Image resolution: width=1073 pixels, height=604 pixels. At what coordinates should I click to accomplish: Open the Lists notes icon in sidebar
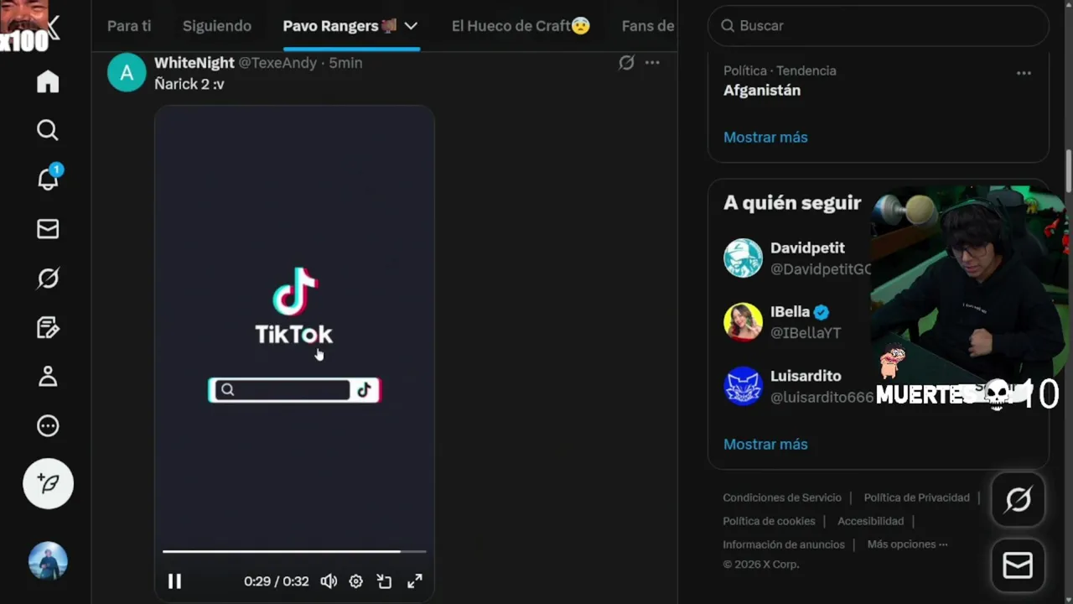48,327
